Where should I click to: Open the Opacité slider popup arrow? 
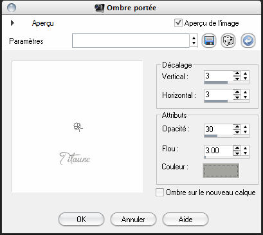(245, 129)
